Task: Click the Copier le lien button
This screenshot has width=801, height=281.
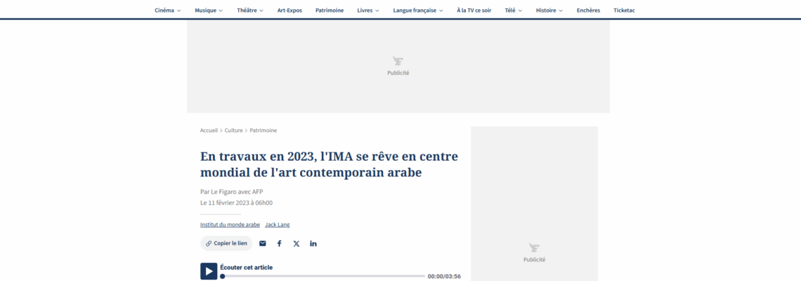Action: [x=226, y=243]
